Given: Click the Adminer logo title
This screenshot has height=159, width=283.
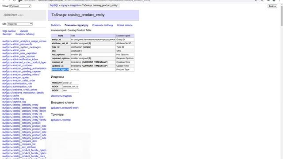Looking at the screenshot, I should coord(10,15).
